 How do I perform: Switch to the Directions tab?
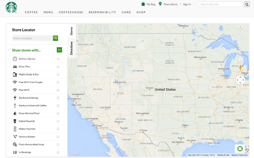(x=71, y=48)
